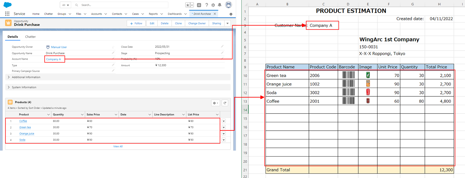Select spreadsheet row 14 header

click(x=245, y=110)
